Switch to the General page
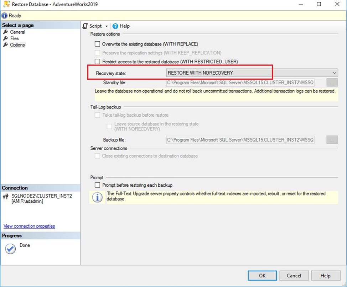The image size is (347, 287). (17, 32)
